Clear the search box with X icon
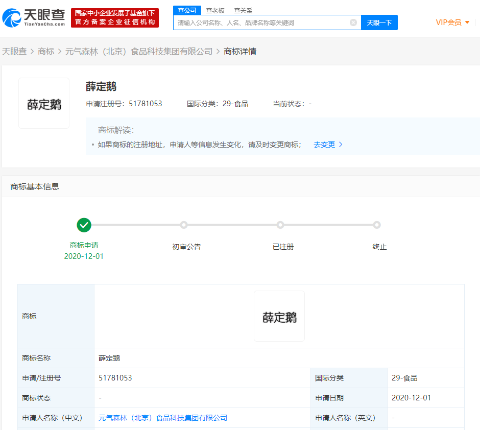Image resolution: width=480 pixels, height=430 pixels. click(x=353, y=22)
